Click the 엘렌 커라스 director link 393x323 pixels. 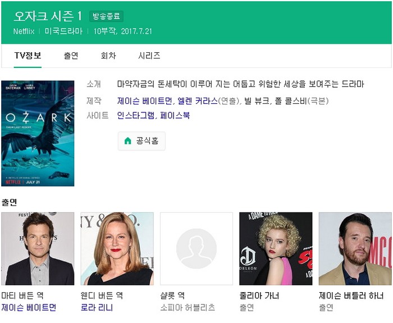click(x=197, y=101)
